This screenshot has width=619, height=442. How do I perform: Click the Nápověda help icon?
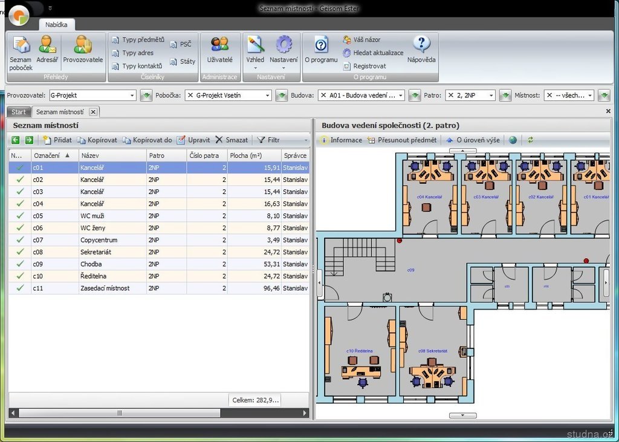[x=421, y=50]
